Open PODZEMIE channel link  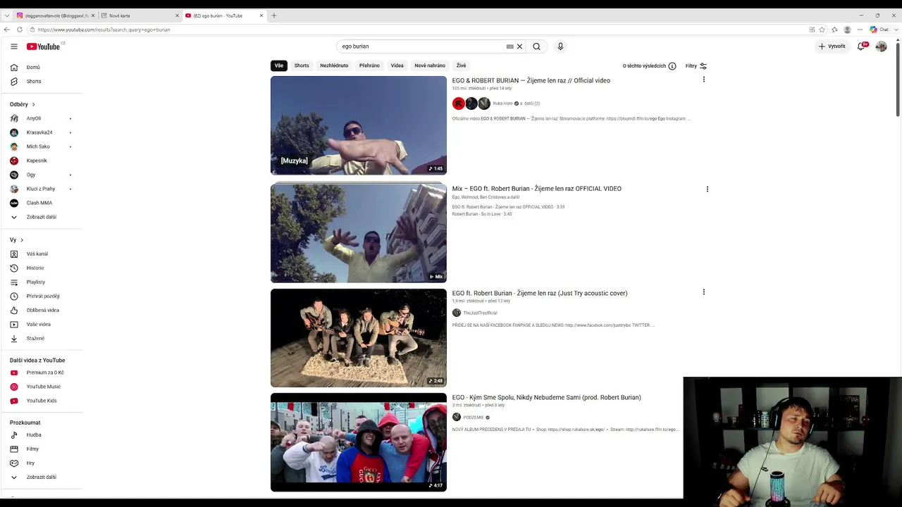click(x=474, y=418)
